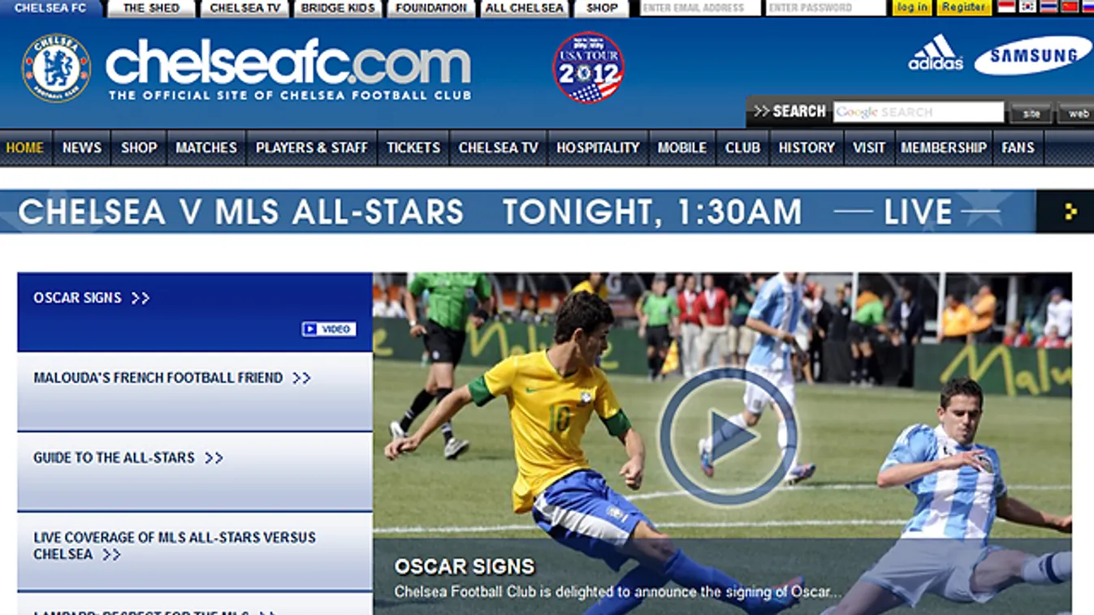Select the Indonesian flag language icon

coord(1006,7)
